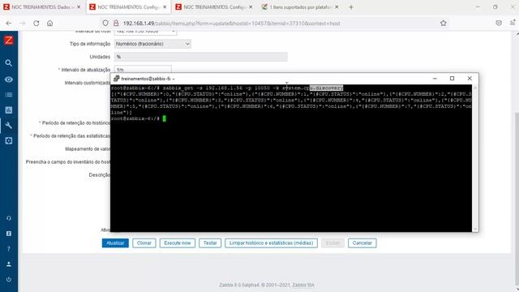Go back with browser back arrow
The image size is (519, 292).
click(9, 24)
